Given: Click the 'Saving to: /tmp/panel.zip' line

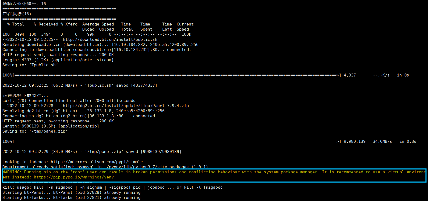Looking at the screenshot, I should 35,131.
